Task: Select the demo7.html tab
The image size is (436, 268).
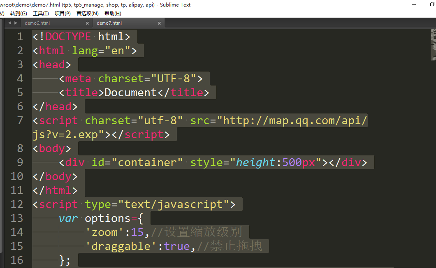Action: coord(109,23)
